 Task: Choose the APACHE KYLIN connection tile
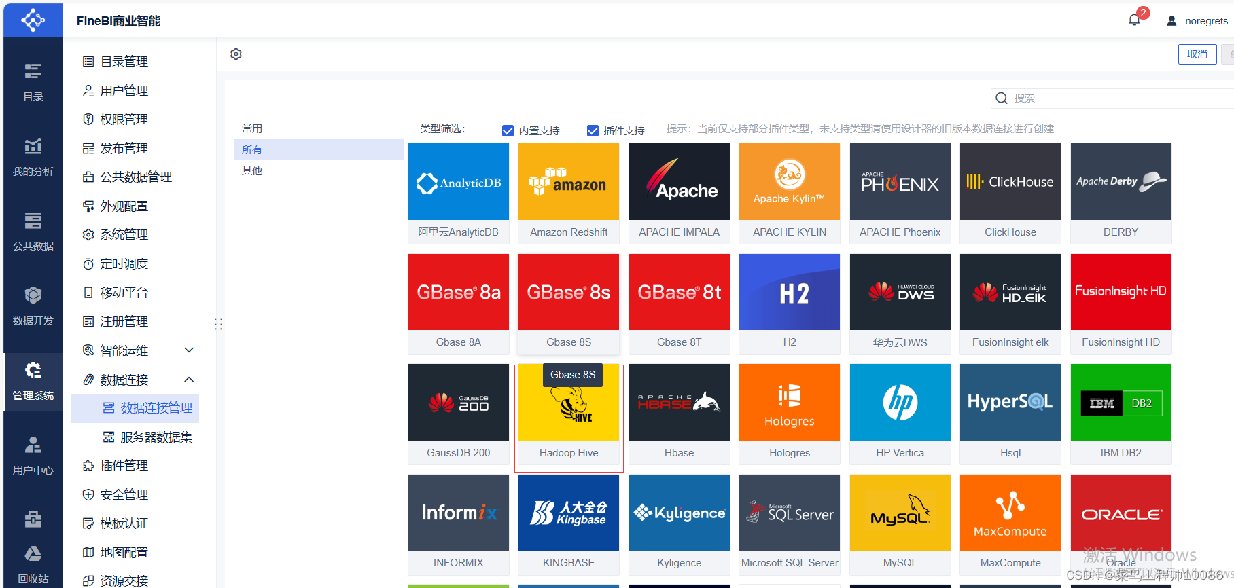click(790, 193)
